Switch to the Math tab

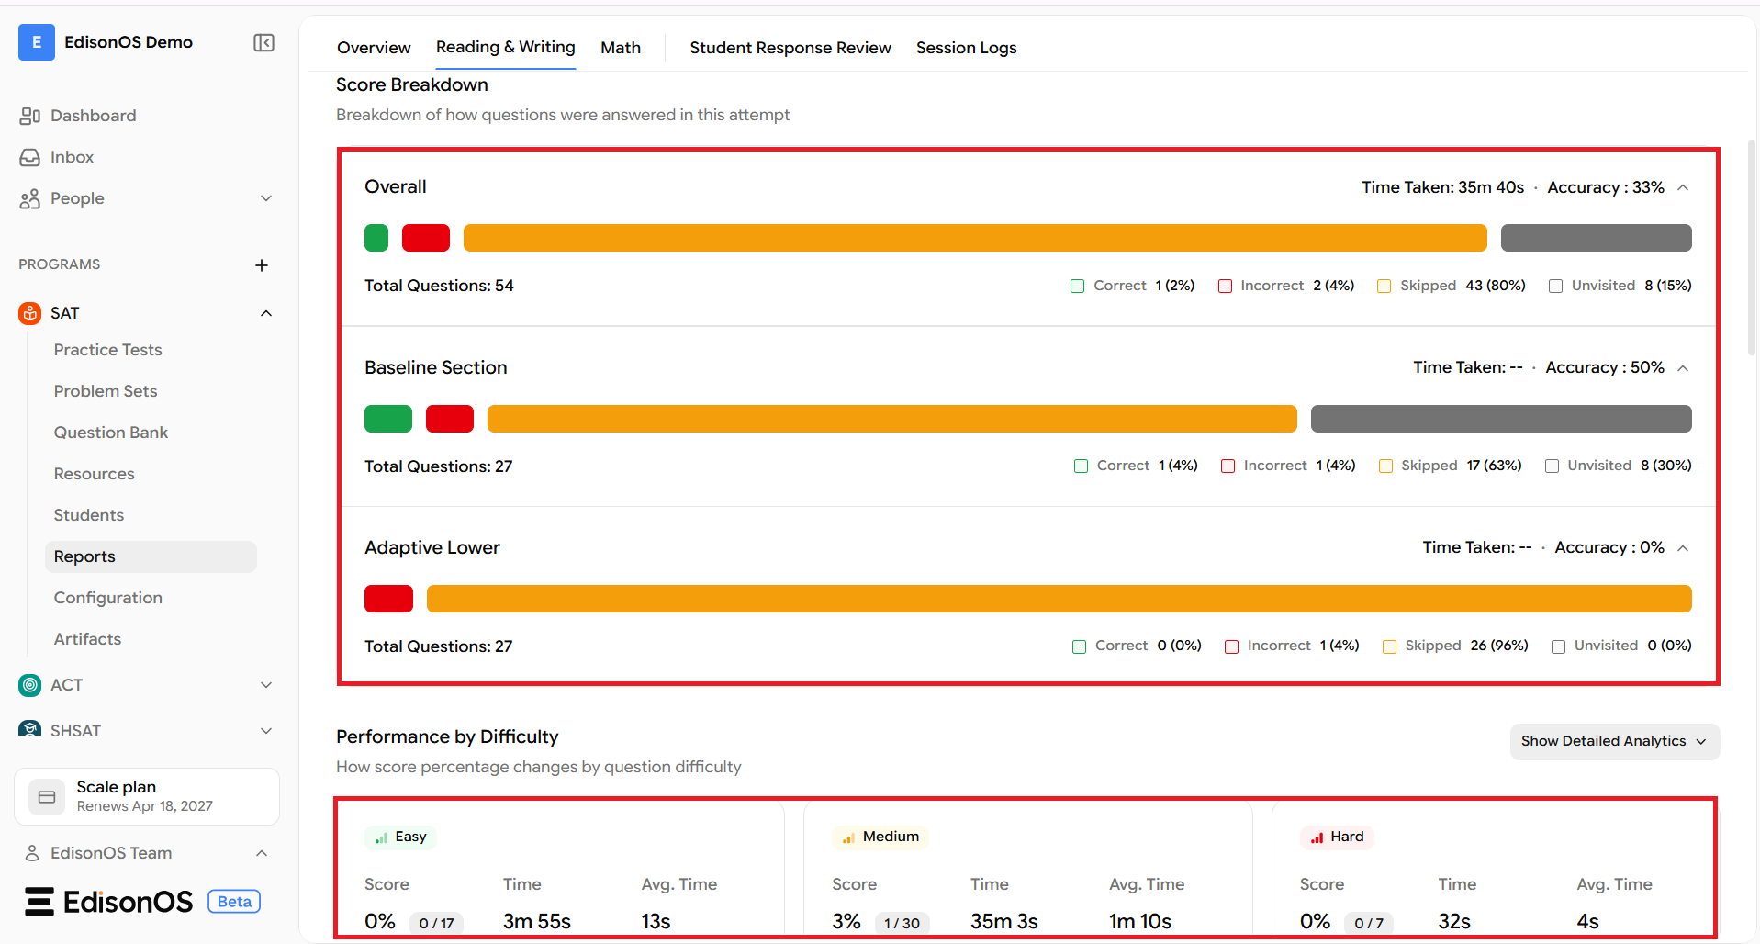[x=621, y=48]
